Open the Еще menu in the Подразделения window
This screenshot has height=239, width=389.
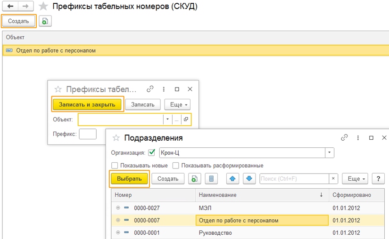(355, 179)
